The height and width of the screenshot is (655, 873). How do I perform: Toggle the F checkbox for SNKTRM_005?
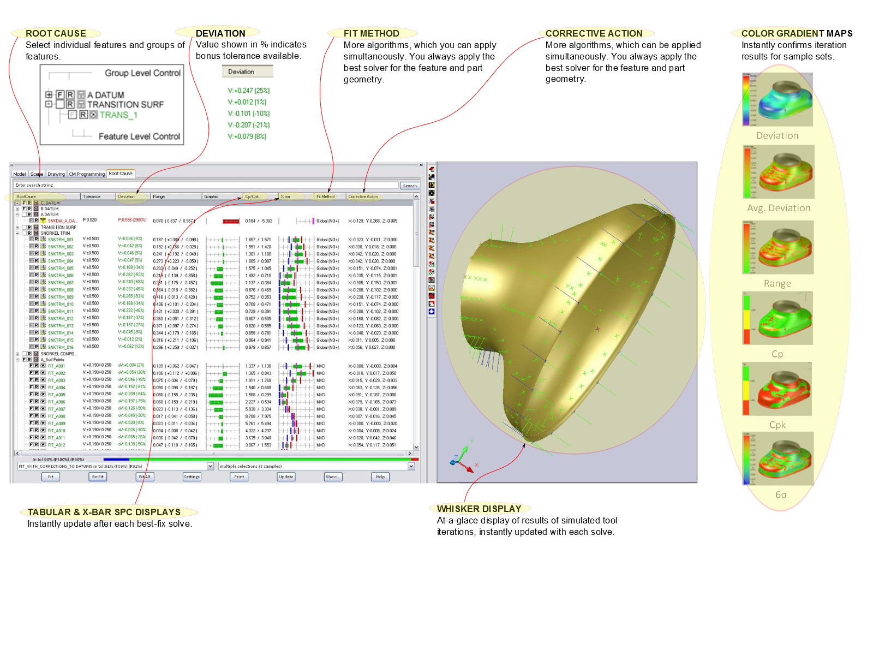(x=31, y=268)
